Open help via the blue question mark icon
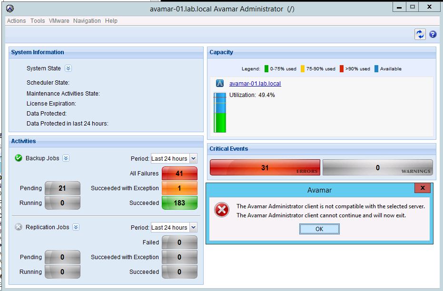This screenshot has width=443, height=291. 433,34
